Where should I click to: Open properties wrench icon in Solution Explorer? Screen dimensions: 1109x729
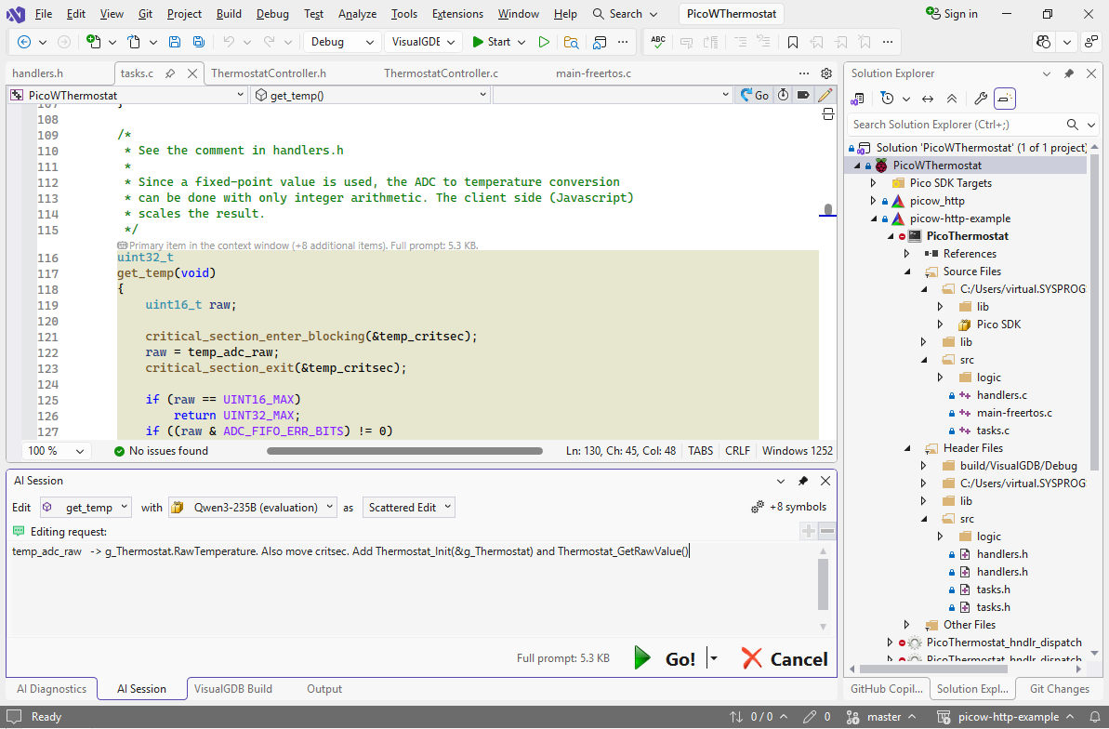pyautogui.click(x=980, y=99)
